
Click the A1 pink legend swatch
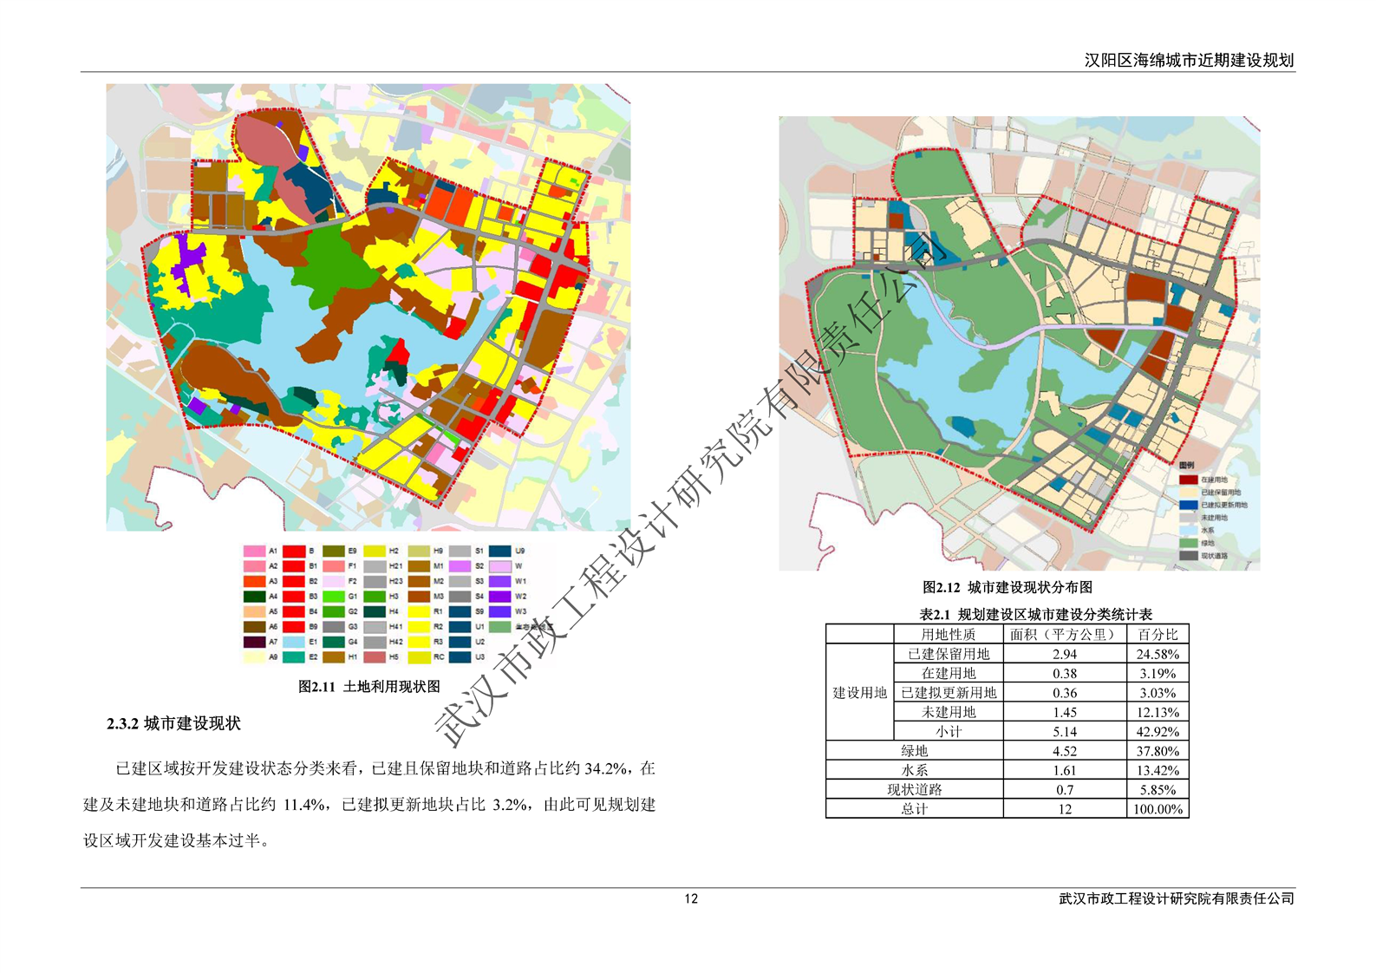pyautogui.click(x=254, y=551)
